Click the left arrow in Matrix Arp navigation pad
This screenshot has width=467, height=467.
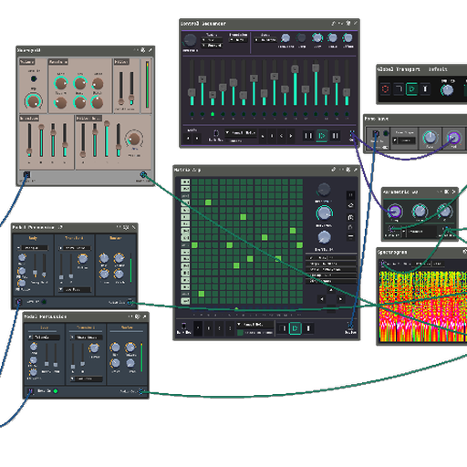[322, 299]
